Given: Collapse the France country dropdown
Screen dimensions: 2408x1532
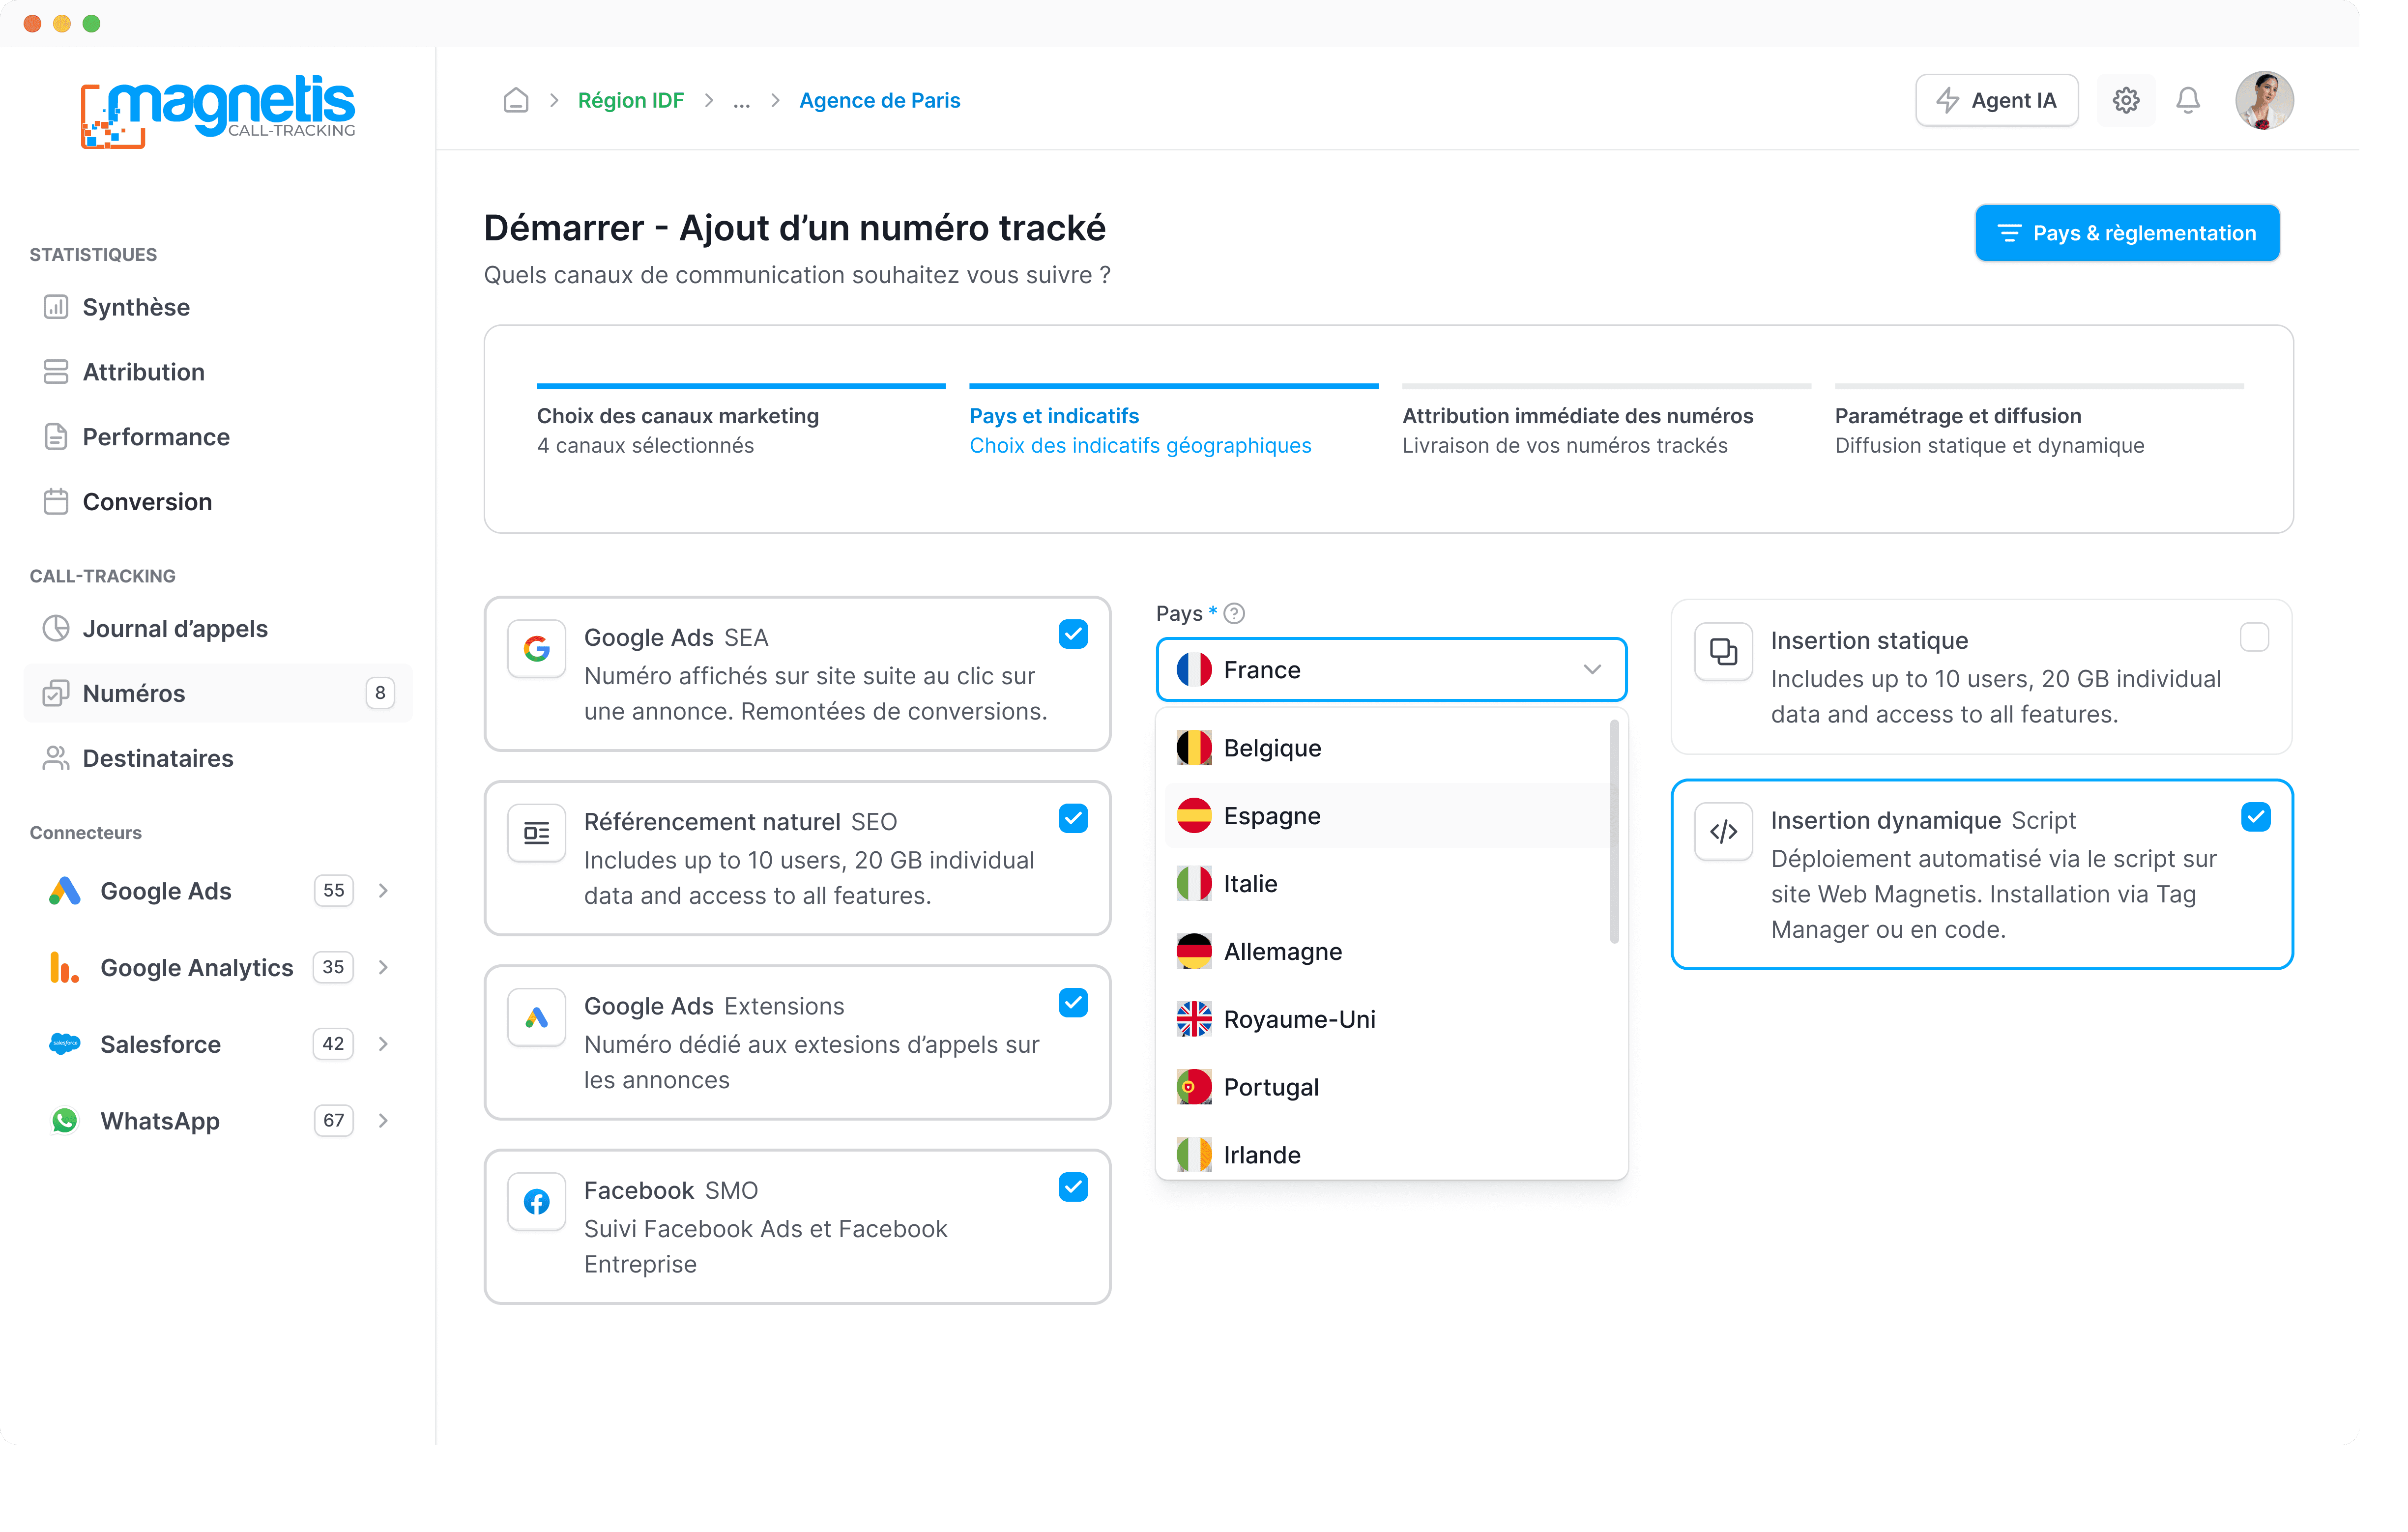Looking at the screenshot, I should click(1591, 669).
